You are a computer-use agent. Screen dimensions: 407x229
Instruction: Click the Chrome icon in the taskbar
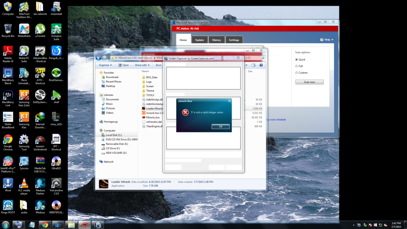pyautogui.click(x=45, y=225)
